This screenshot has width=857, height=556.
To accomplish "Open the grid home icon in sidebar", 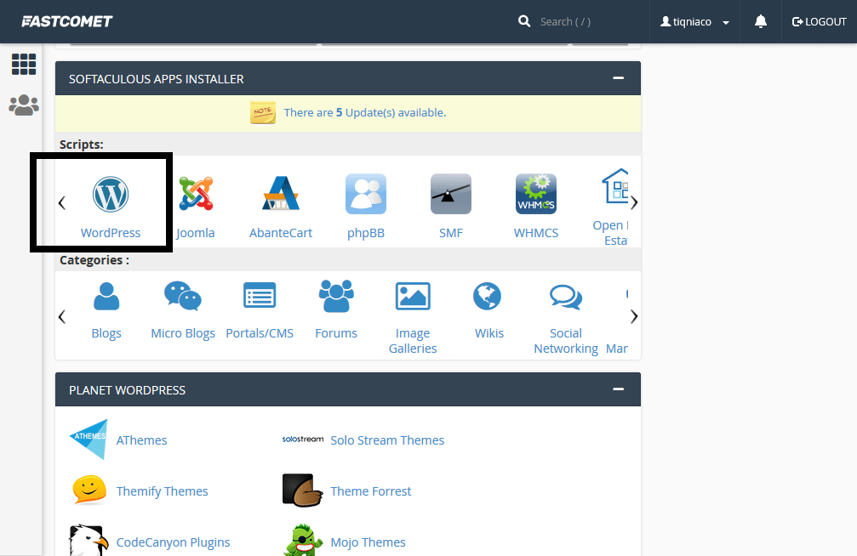I will (x=24, y=64).
